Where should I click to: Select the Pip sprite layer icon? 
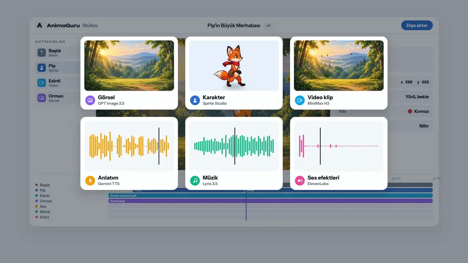click(41, 68)
